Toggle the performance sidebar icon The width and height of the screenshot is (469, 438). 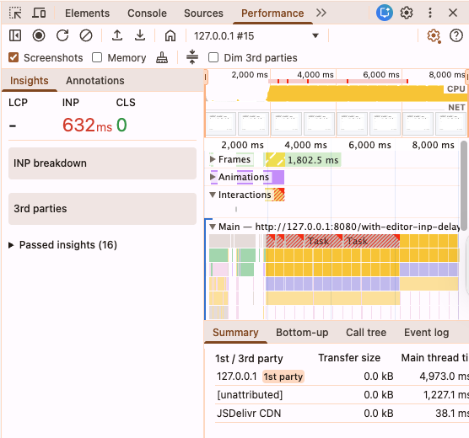coord(15,35)
